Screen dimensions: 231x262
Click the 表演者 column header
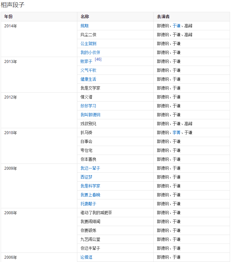click(163, 16)
